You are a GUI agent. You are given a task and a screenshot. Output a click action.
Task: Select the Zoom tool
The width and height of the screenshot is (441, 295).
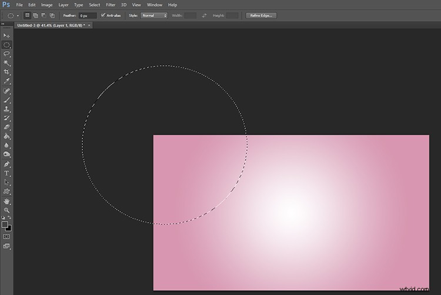point(6,210)
